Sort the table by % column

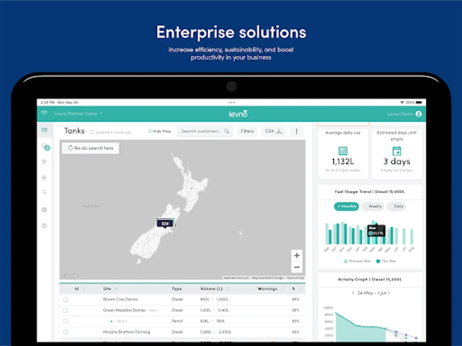tap(296, 289)
